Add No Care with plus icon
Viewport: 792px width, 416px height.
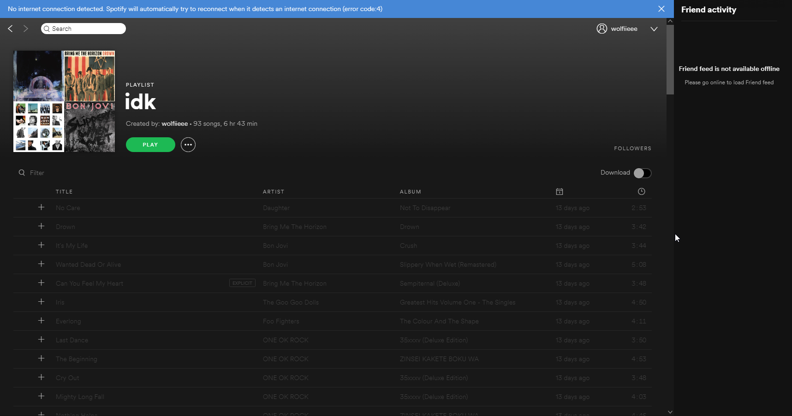click(41, 207)
